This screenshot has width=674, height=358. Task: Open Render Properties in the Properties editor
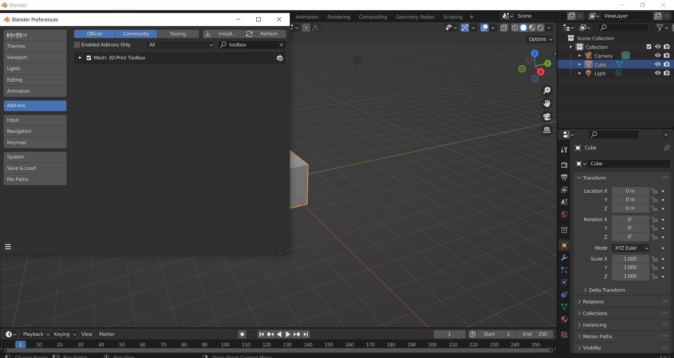[x=564, y=164]
